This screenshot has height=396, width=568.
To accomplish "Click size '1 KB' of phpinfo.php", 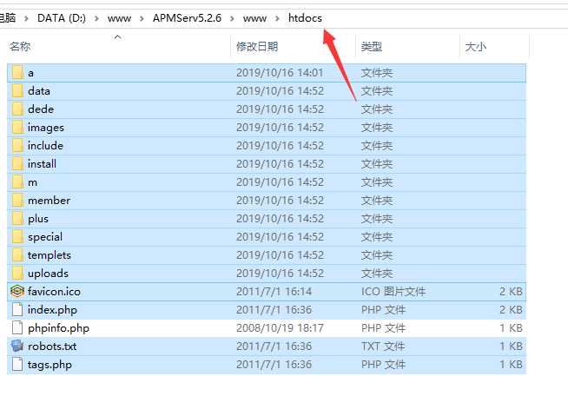I will coord(511,328).
